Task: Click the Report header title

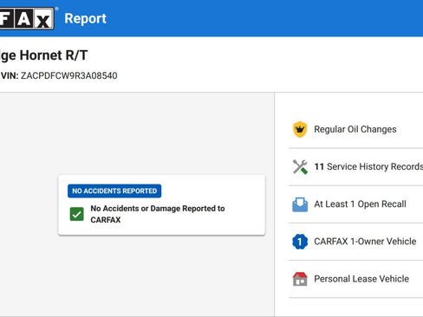Action: tap(86, 18)
